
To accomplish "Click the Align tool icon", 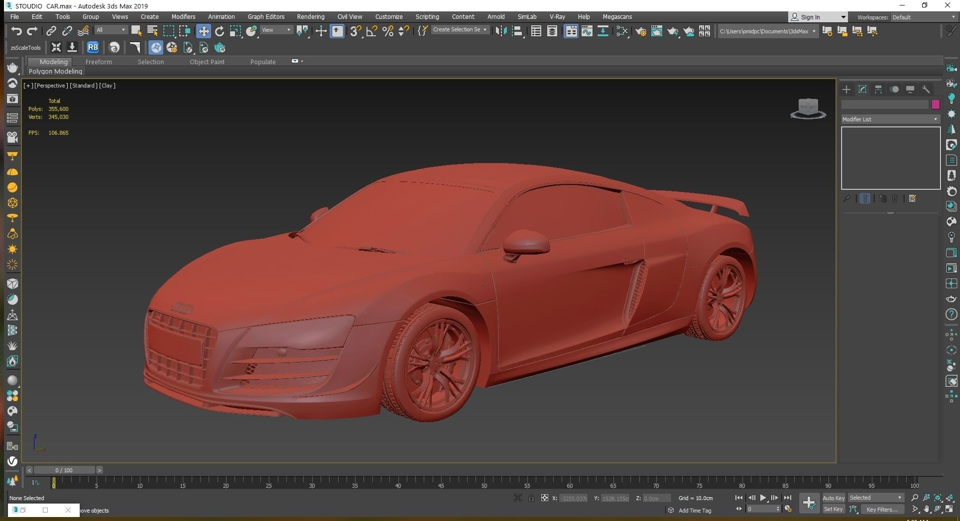I will [517, 31].
